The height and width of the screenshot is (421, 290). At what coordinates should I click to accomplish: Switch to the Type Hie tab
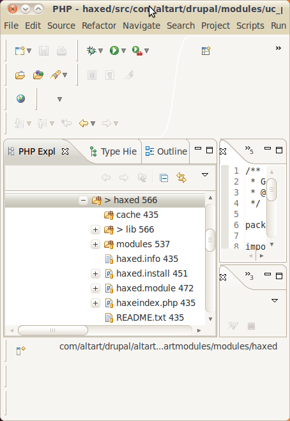[113, 151]
